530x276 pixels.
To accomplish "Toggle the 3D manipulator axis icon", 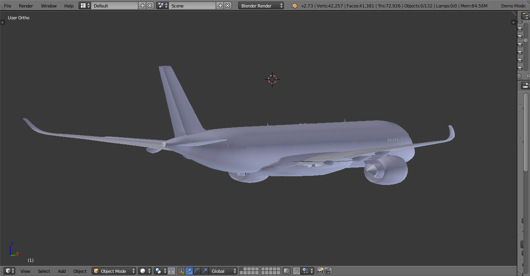I will click(181, 271).
